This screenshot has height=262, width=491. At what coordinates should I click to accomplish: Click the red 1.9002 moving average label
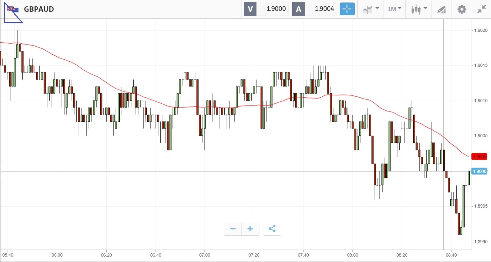click(x=480, y=157)
